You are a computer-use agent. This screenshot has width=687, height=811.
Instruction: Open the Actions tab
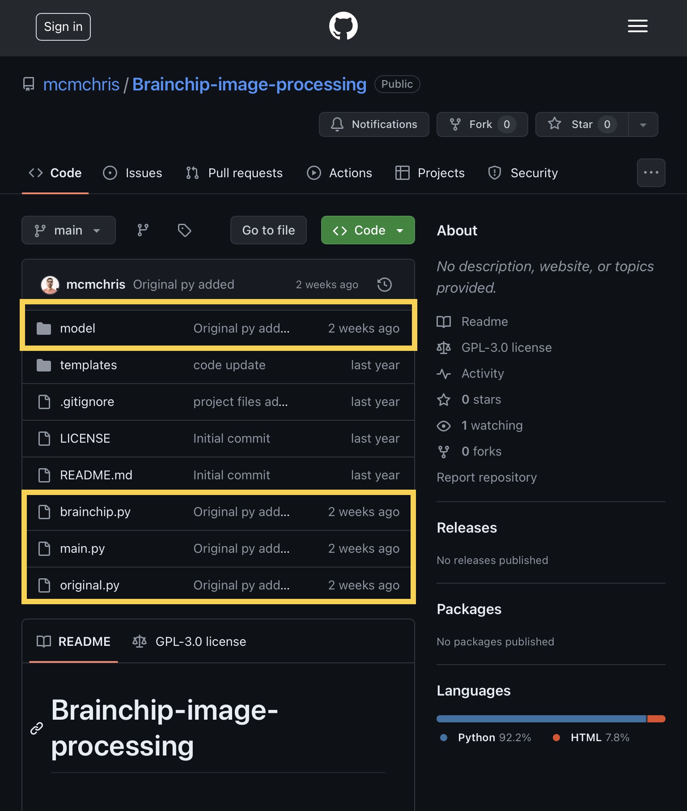(x=339, y=173)
